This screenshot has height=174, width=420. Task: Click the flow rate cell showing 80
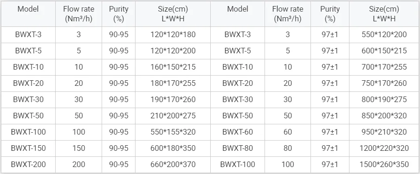[x=288, y=148]
